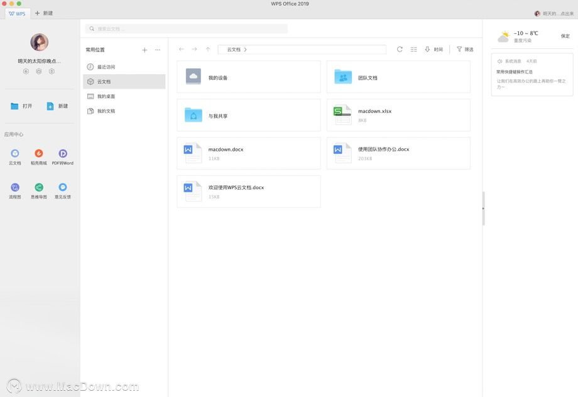Click the blue folder 打开 button

(x=21, y=106)
